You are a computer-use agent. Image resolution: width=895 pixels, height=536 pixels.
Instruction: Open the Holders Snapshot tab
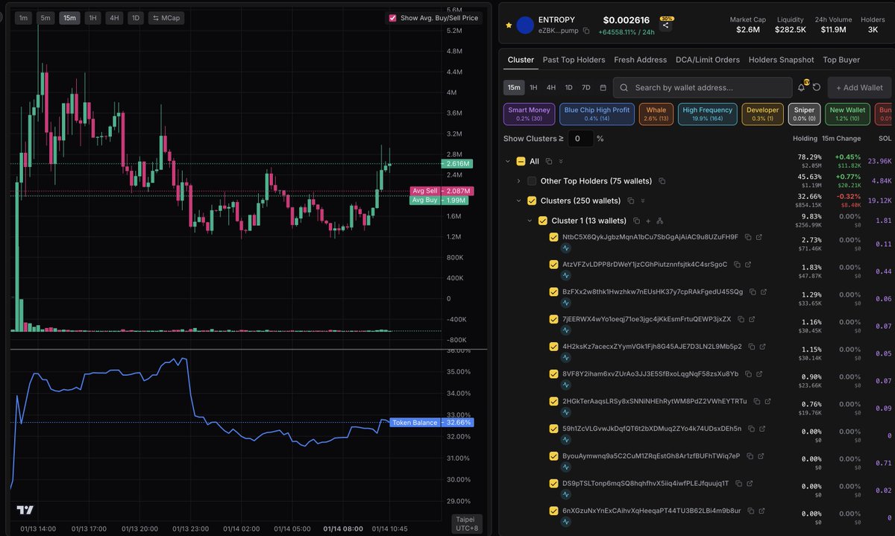(781, 60)
